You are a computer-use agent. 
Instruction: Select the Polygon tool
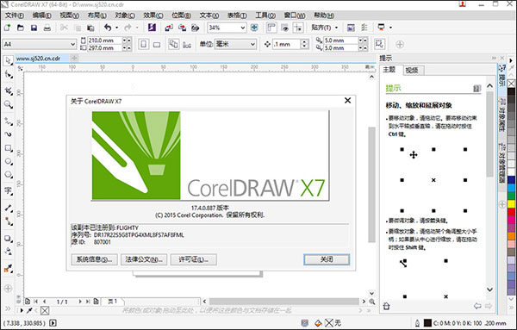click(9, 175)
